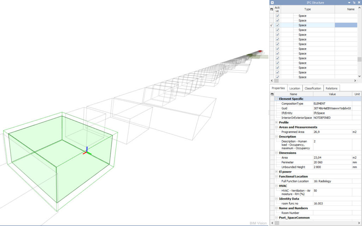Screen dimensions: 362x226
Task: Expand the El power property group
Action: point(276,172)
